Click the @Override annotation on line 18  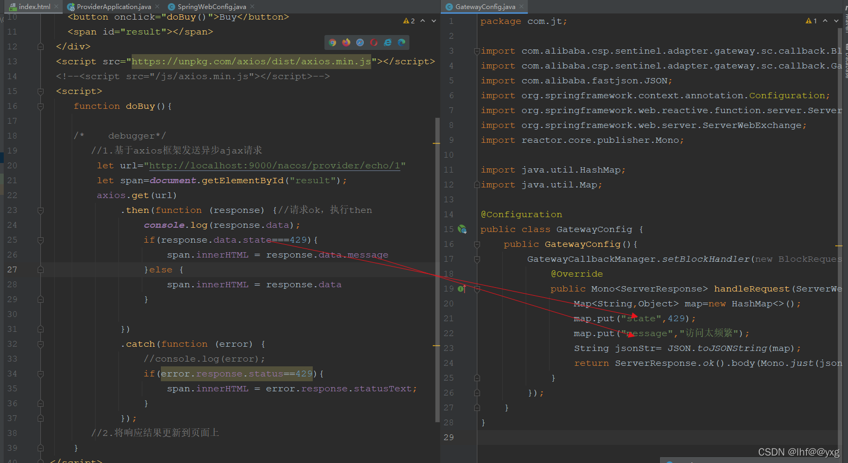pyautogui.click(x=577, y=274)
